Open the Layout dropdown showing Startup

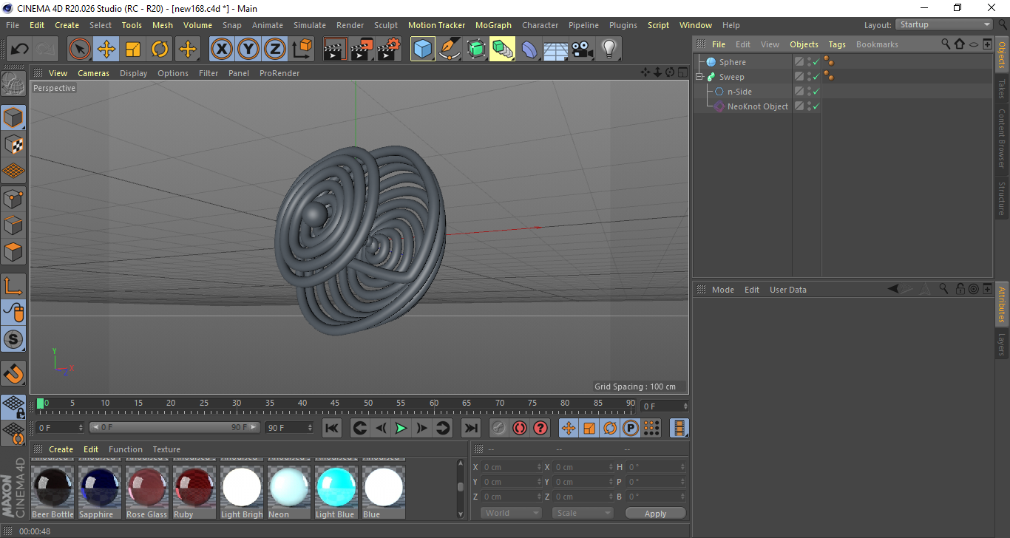tap(945, 24)
